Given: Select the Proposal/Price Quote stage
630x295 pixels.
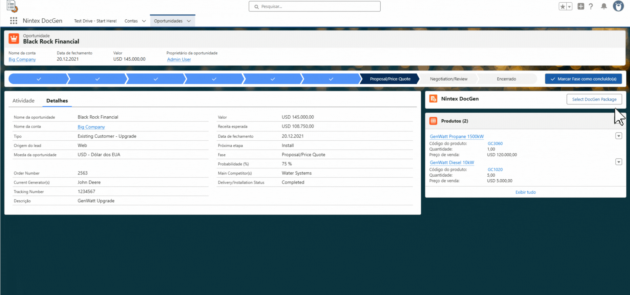Looking at the screenshot, I should coord(390,79).
